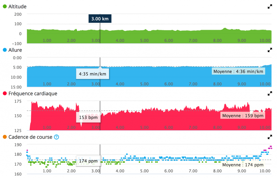Open the Cadence de course help icon
The image size is (277, 178).
tap(57, 137)
